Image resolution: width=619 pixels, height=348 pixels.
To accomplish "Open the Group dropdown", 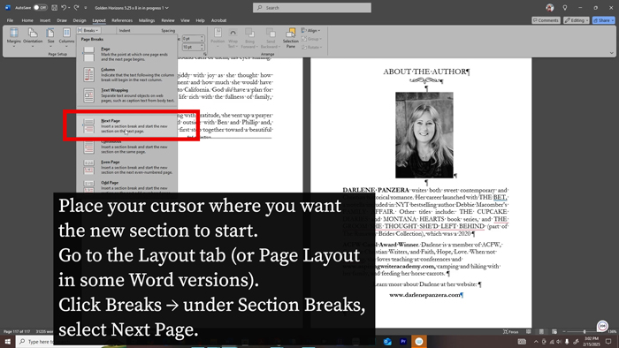I will point(312,39).
